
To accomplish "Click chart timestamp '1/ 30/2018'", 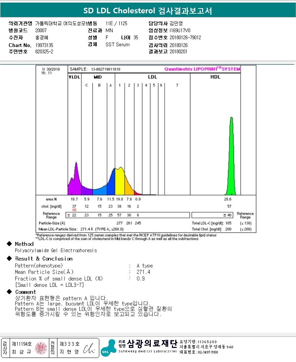I will pyautogui.click(x=51, y=69).
